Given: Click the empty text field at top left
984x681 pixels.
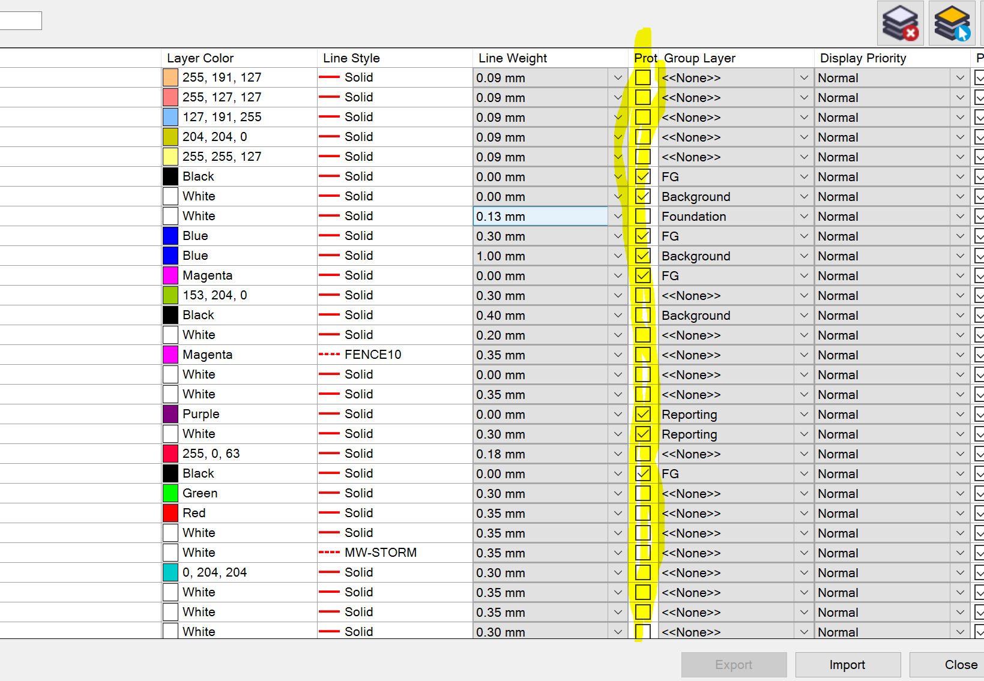Looking at the screenshot, I should pyautogui.click(x=20, y=21).
